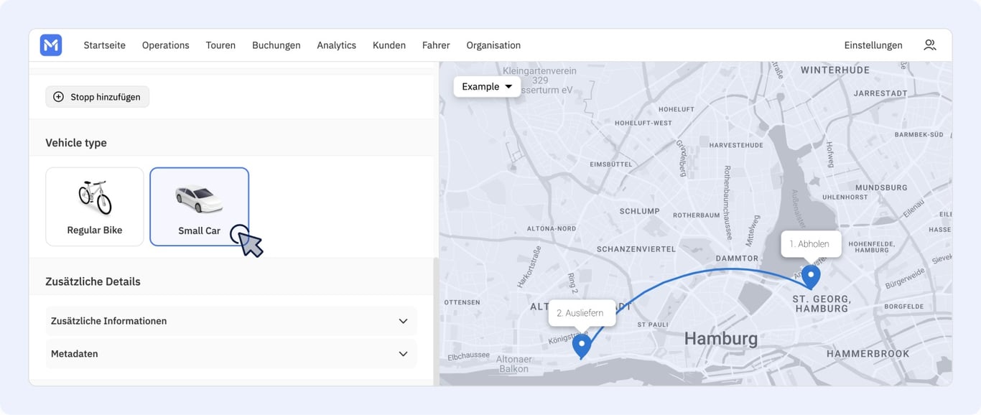Click the OTTENSEN map label
The height and width of the screenshot is (415, 981).
(462, 302)
